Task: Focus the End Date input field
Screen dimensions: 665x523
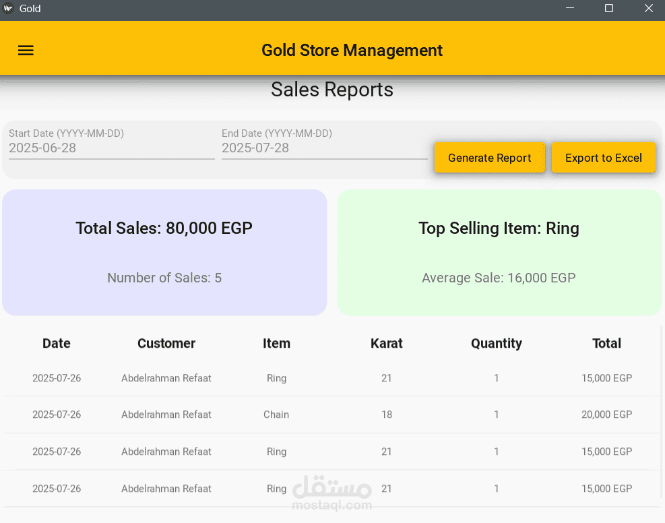Action: (x=325, y=144)
